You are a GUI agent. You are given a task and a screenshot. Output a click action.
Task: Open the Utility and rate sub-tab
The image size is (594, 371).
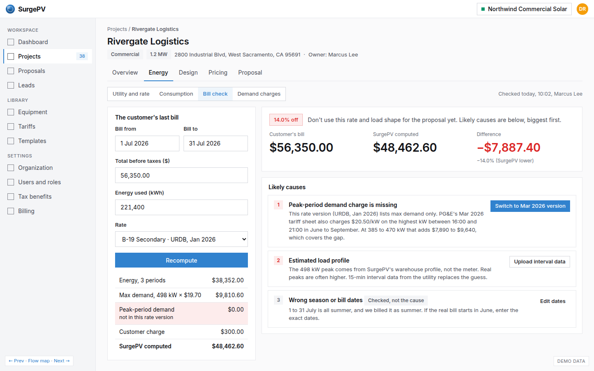coord(131,94)
